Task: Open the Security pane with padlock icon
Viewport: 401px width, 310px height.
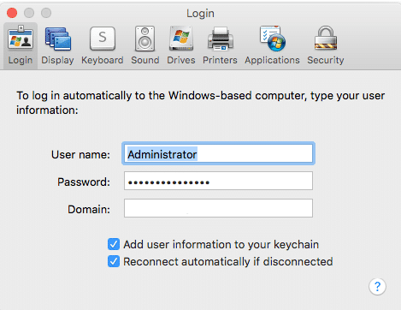Action: point(326,45)
